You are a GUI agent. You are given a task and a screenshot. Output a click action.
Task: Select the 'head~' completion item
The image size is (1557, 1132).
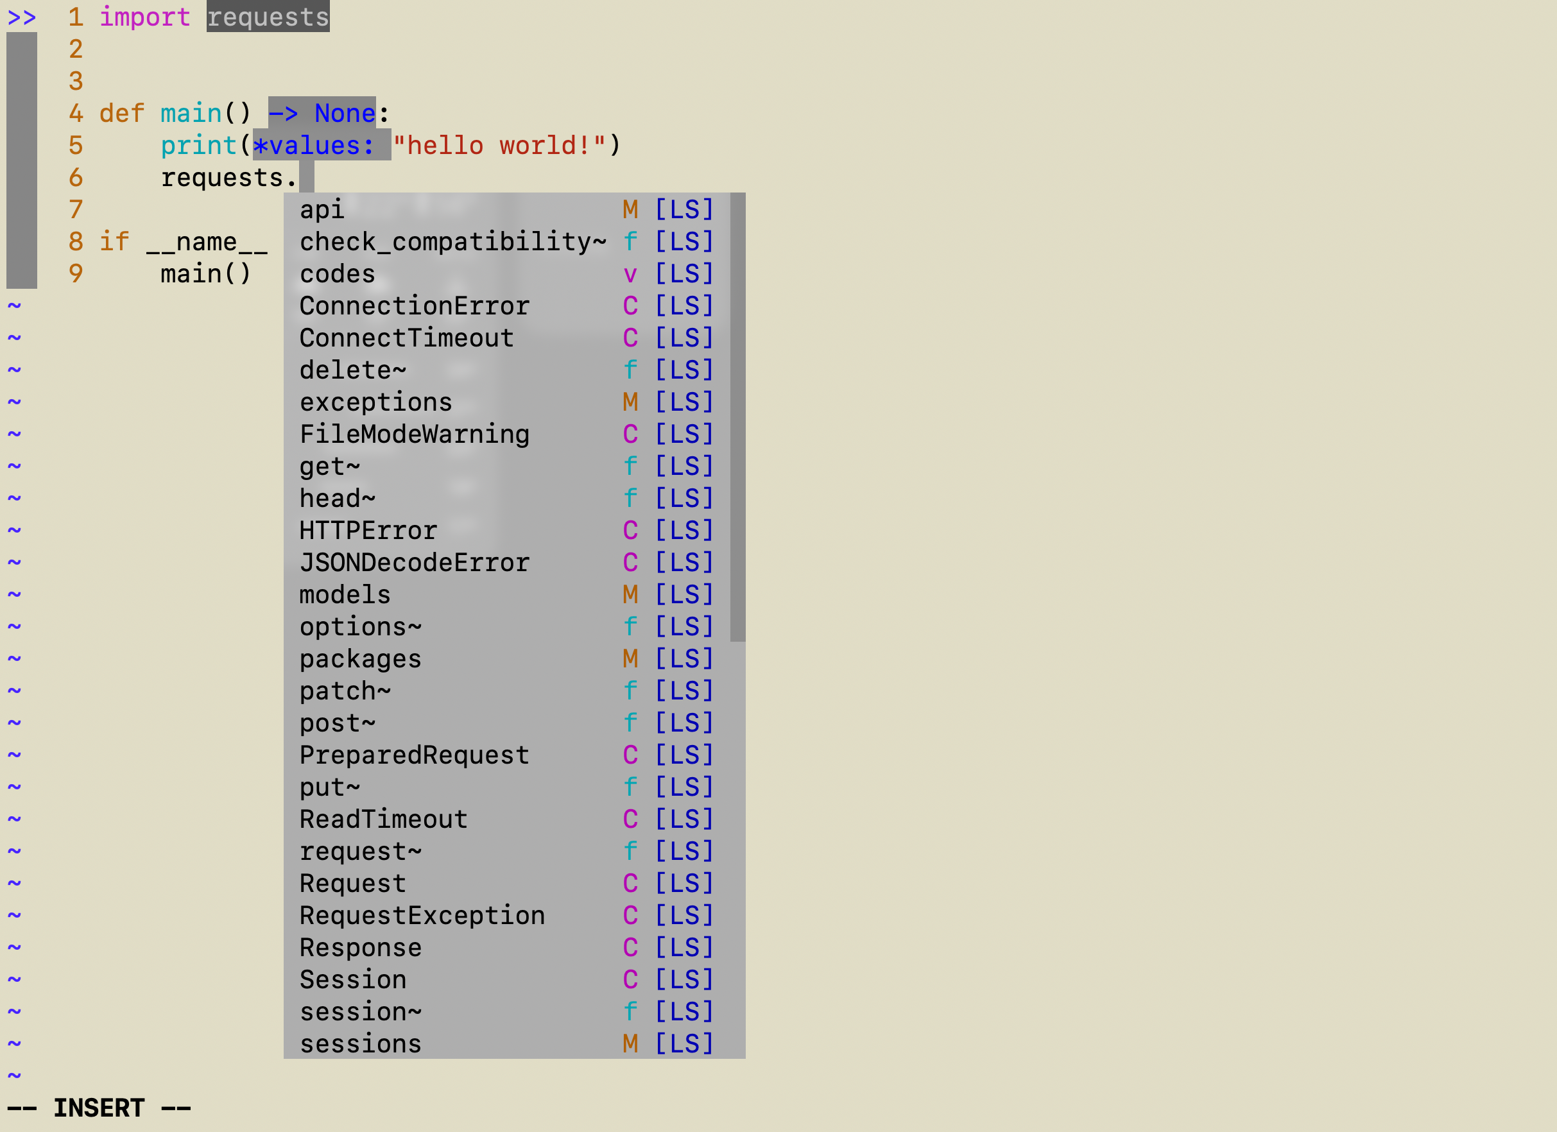coord(506,499)
